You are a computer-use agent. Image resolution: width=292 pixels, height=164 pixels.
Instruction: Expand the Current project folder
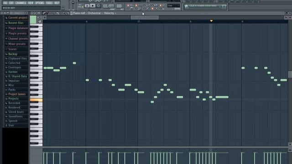click(x=18, y=18)
